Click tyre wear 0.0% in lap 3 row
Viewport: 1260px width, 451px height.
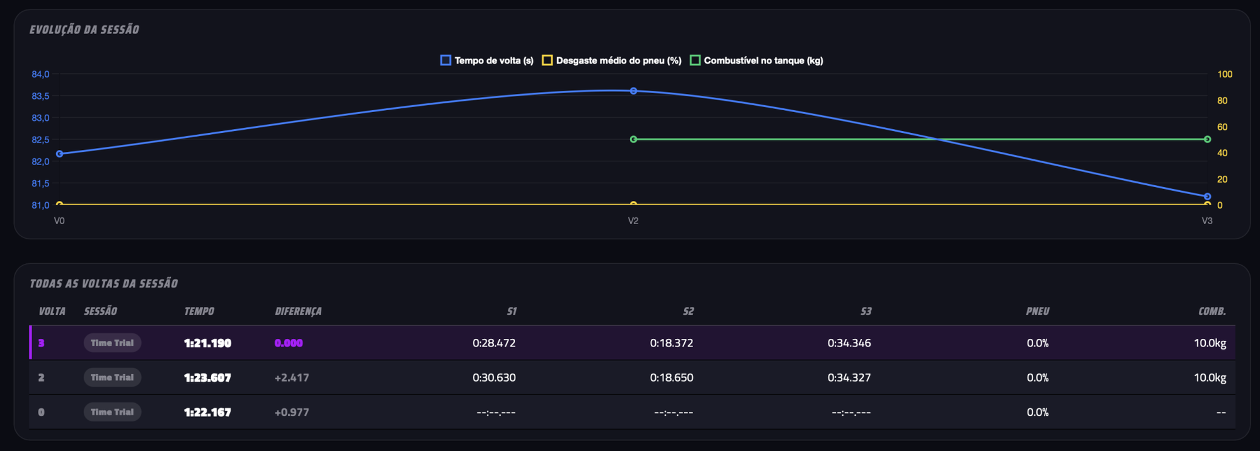[x=1038, y=343]
